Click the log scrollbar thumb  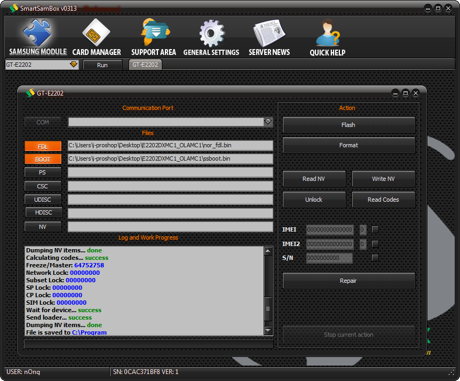tap(268, 309)
